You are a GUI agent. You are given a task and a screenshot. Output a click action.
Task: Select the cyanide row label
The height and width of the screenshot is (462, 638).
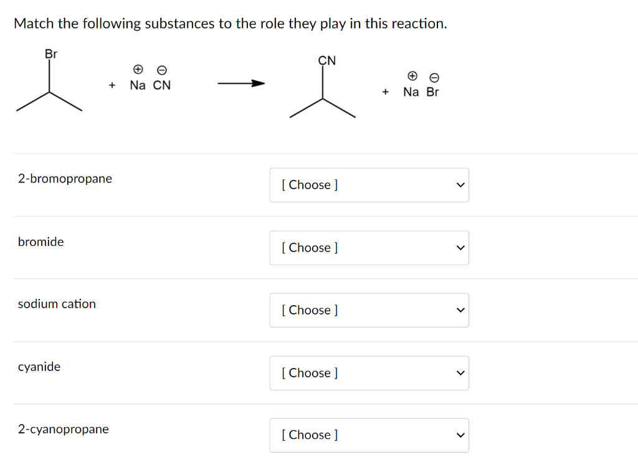coord(39,367)
